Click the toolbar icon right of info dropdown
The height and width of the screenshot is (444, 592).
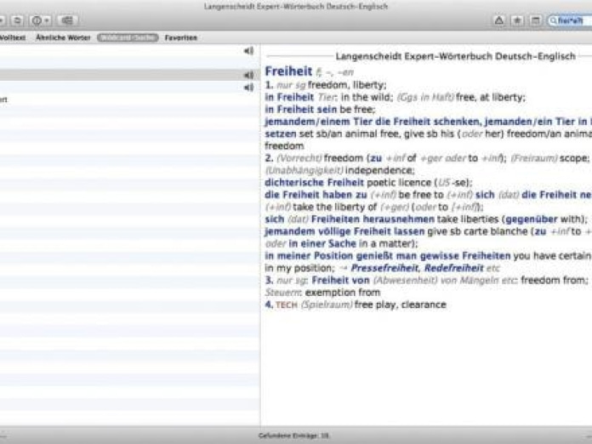tap(67, 20)
